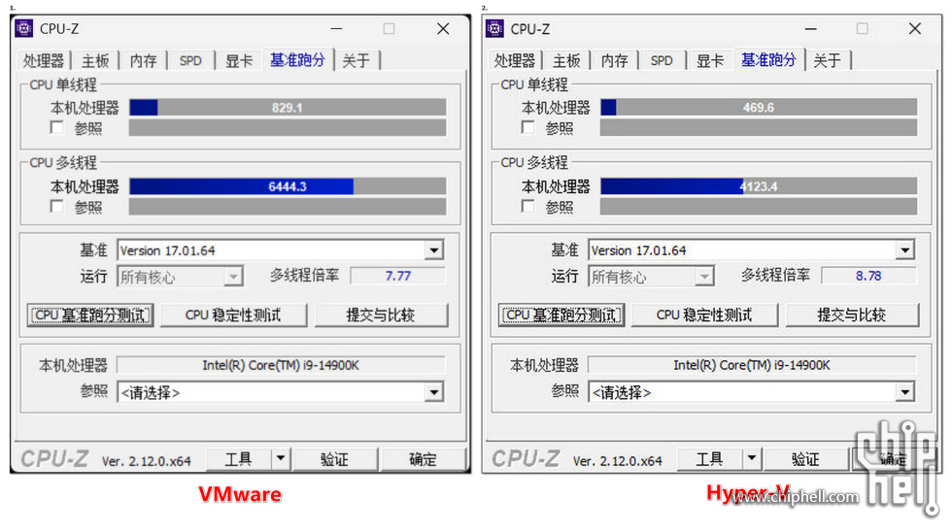Click Ver. 2.12.0.x64 text in VMware window
This screenshot has width=952, height=531.
pyautogui.click(x=147, y=461)
